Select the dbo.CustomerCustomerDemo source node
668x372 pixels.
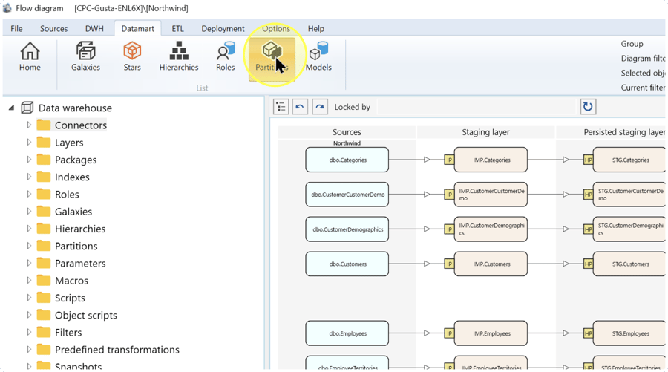[x=347, y=195]
